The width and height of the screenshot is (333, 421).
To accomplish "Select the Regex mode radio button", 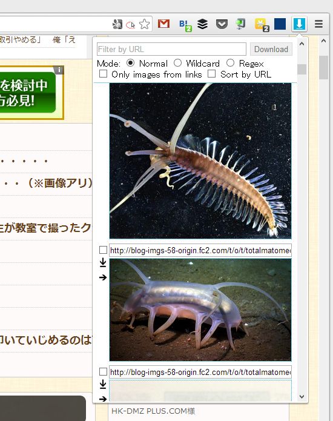I will tap(230, 63).
